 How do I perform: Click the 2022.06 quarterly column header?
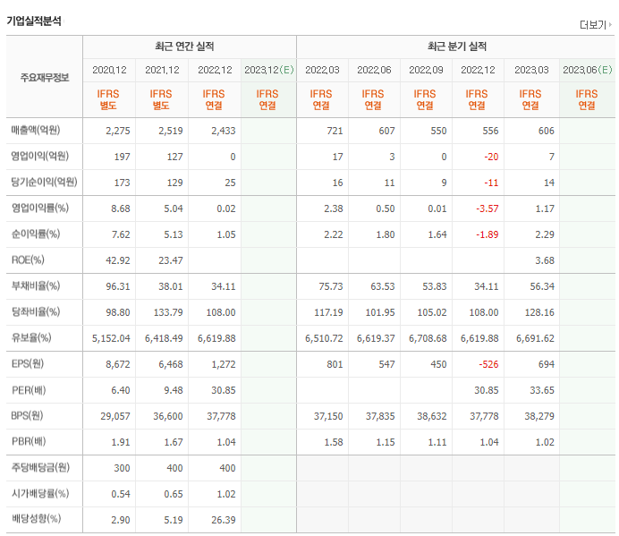tap(374, 70)
